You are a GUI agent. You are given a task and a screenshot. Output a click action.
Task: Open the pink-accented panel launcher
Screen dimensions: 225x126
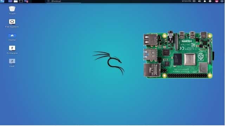[26, 1]
